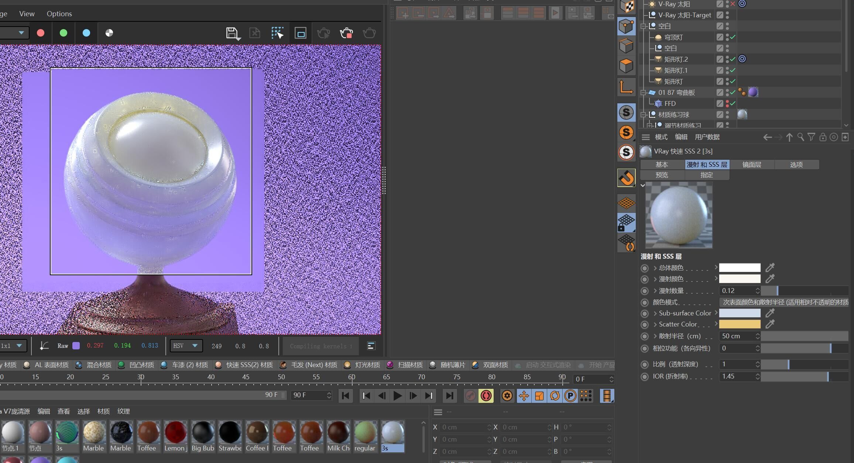Toggle the 矩形灯.1 enable checkmark

click(733, 70)
